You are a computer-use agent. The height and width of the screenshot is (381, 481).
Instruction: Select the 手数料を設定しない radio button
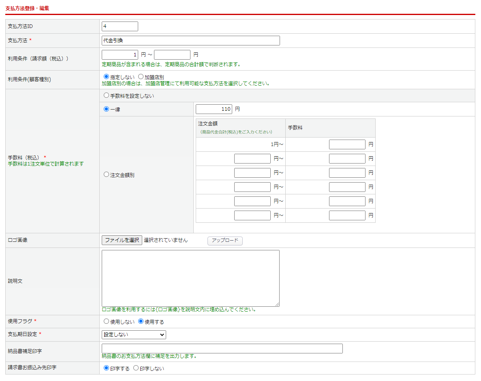point(107,96)
